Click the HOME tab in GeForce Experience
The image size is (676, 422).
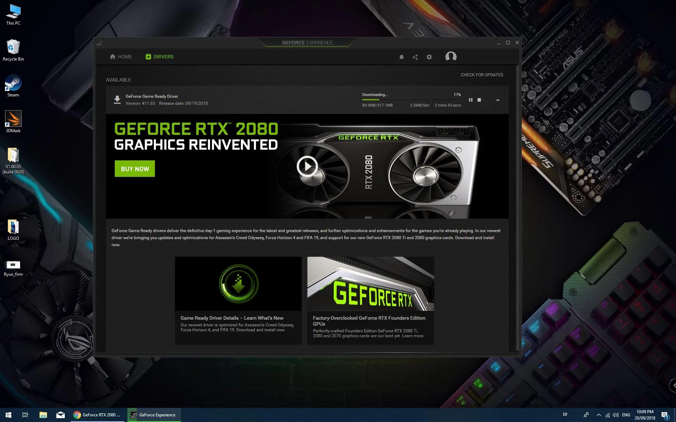click(121, 56)
